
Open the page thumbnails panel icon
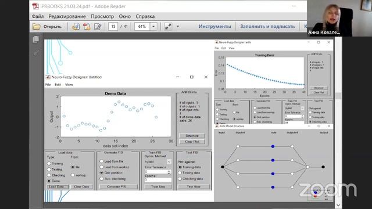click(x=36, y=39)
